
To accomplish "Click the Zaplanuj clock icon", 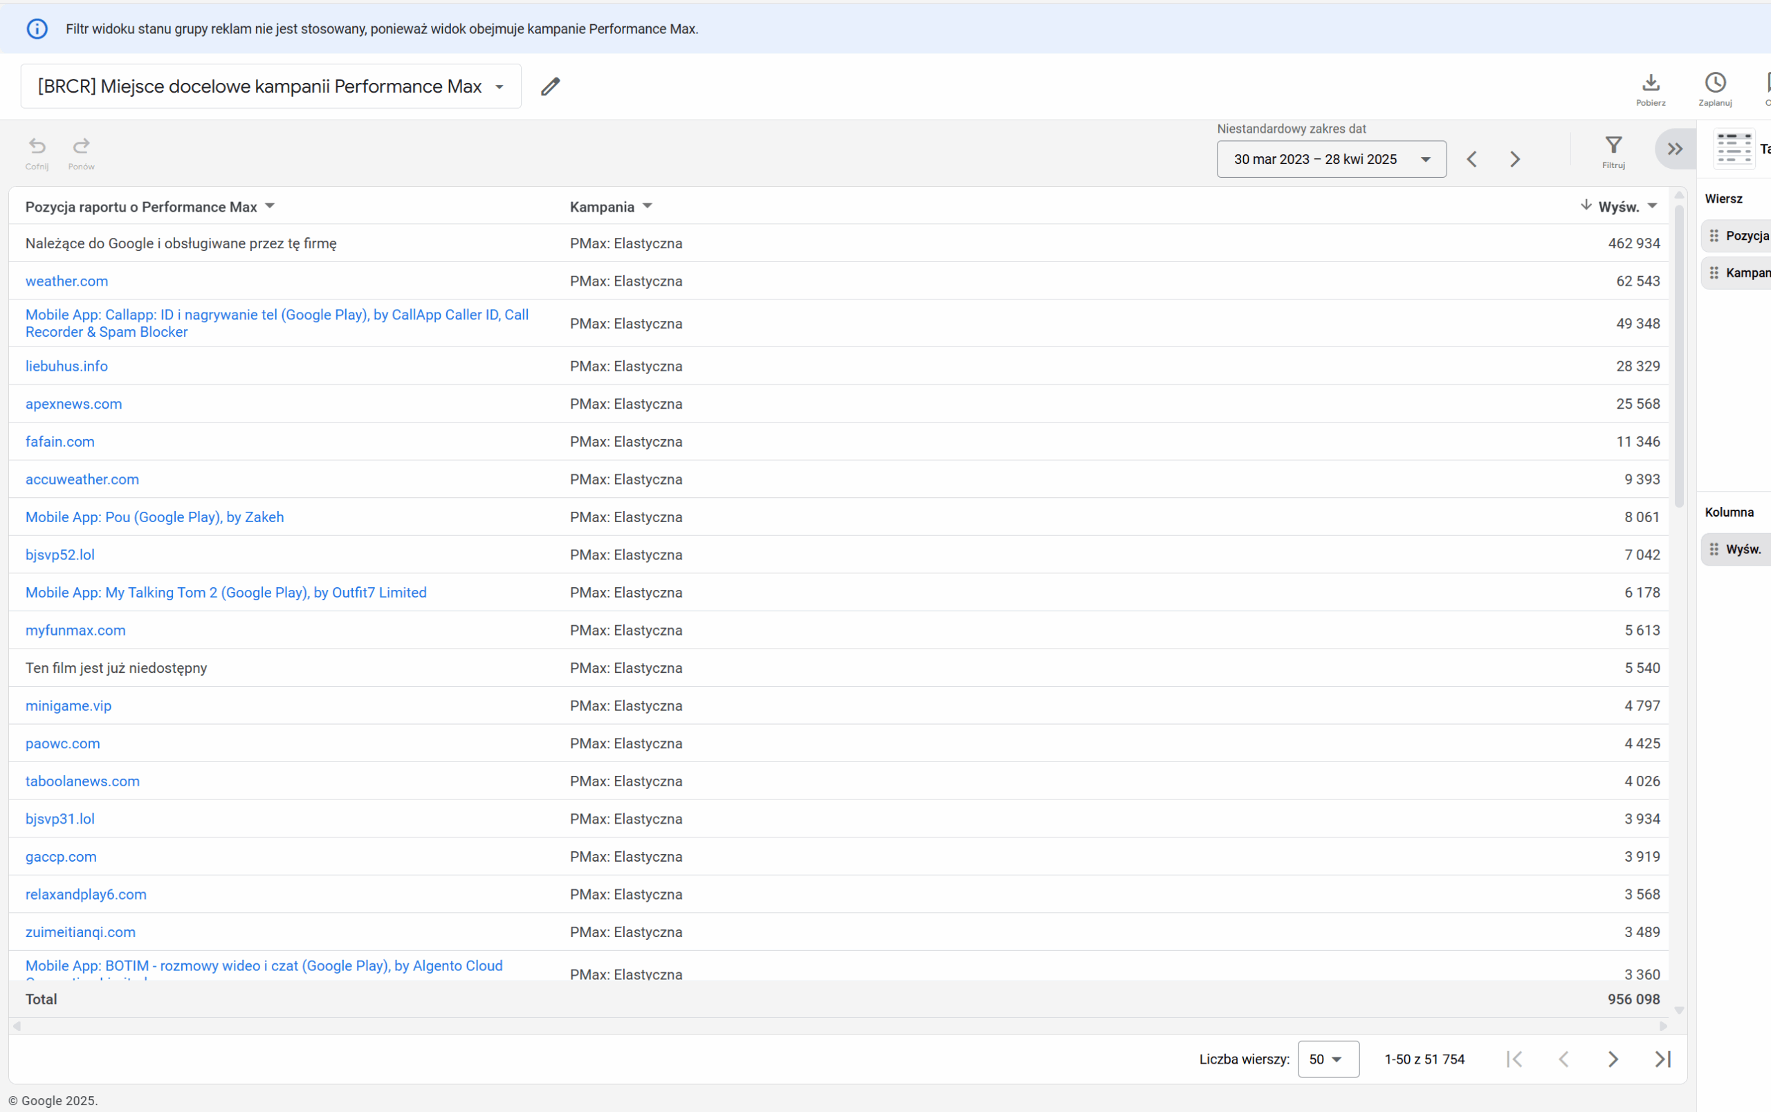I will pyautogui.click(x=1714, y=82).
